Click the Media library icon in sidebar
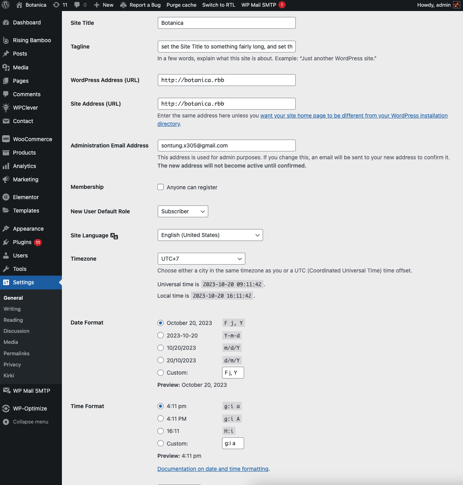 tap(6, 67)
